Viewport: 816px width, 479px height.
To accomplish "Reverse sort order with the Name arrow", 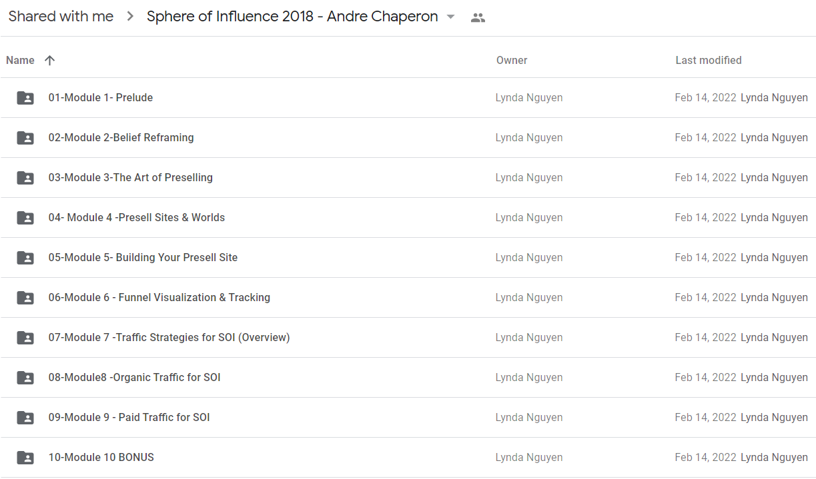I will coord(49,60).
